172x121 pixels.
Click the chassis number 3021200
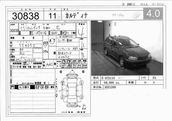[110, 87]
